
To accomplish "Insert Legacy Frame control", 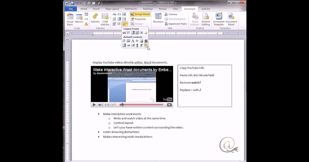I will (137, 33).
